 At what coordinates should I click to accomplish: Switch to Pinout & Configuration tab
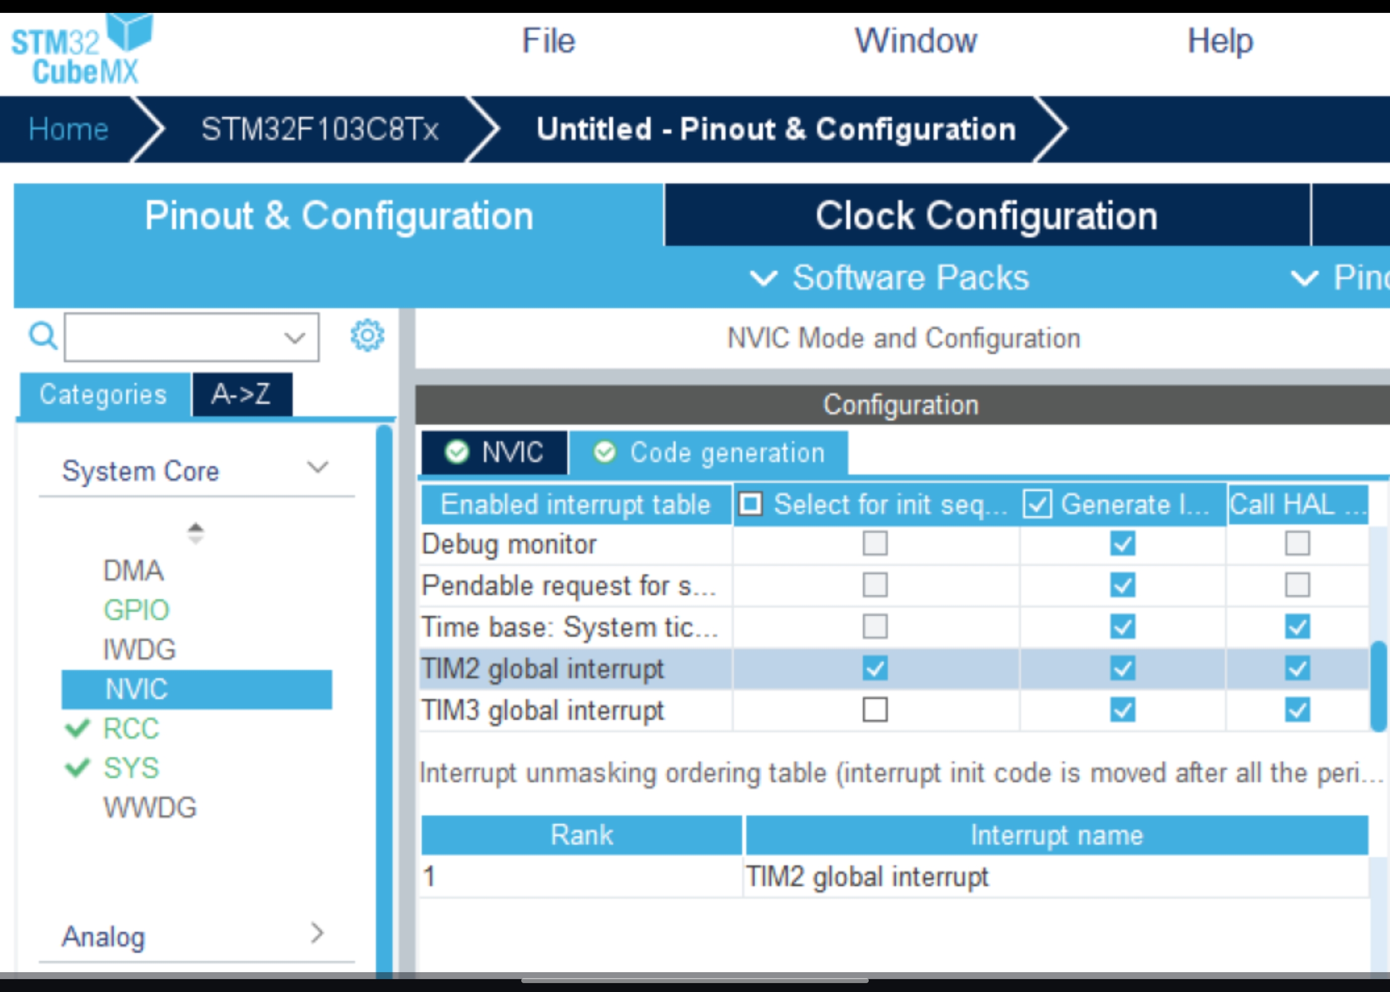339,216
